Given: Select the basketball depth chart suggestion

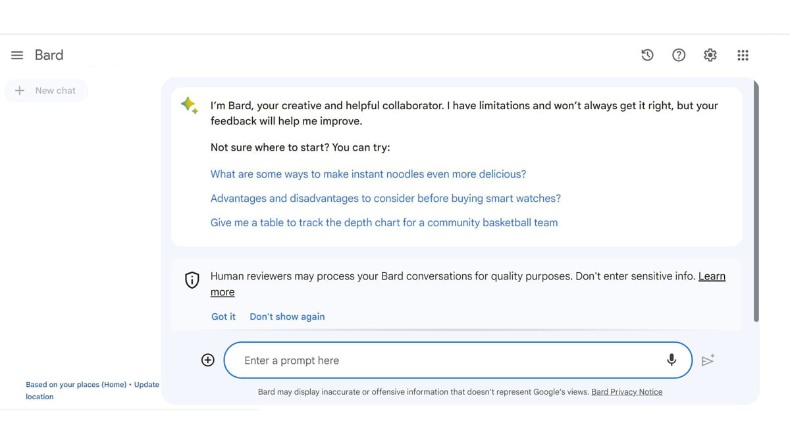Looking at the screenshot, I should [x=384, y=223].
